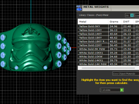
Task: Click the Metal Weights scale icon
Action: pos(79,8)
